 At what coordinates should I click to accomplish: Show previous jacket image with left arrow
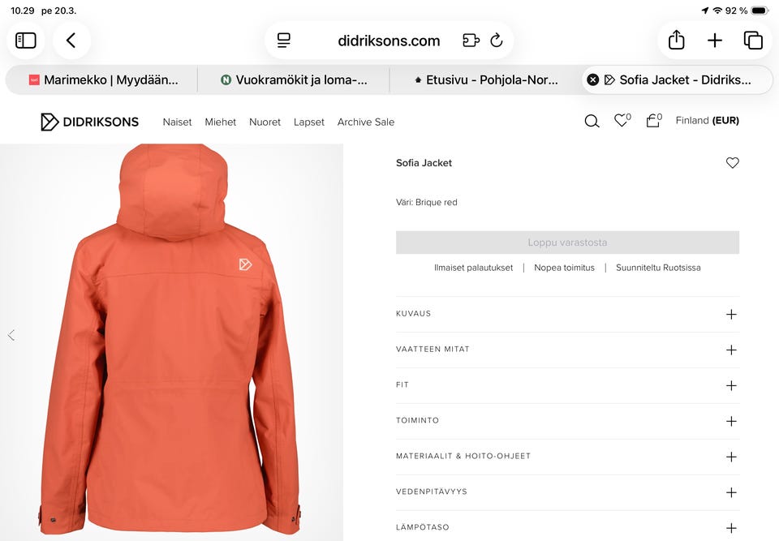[11, 335]
